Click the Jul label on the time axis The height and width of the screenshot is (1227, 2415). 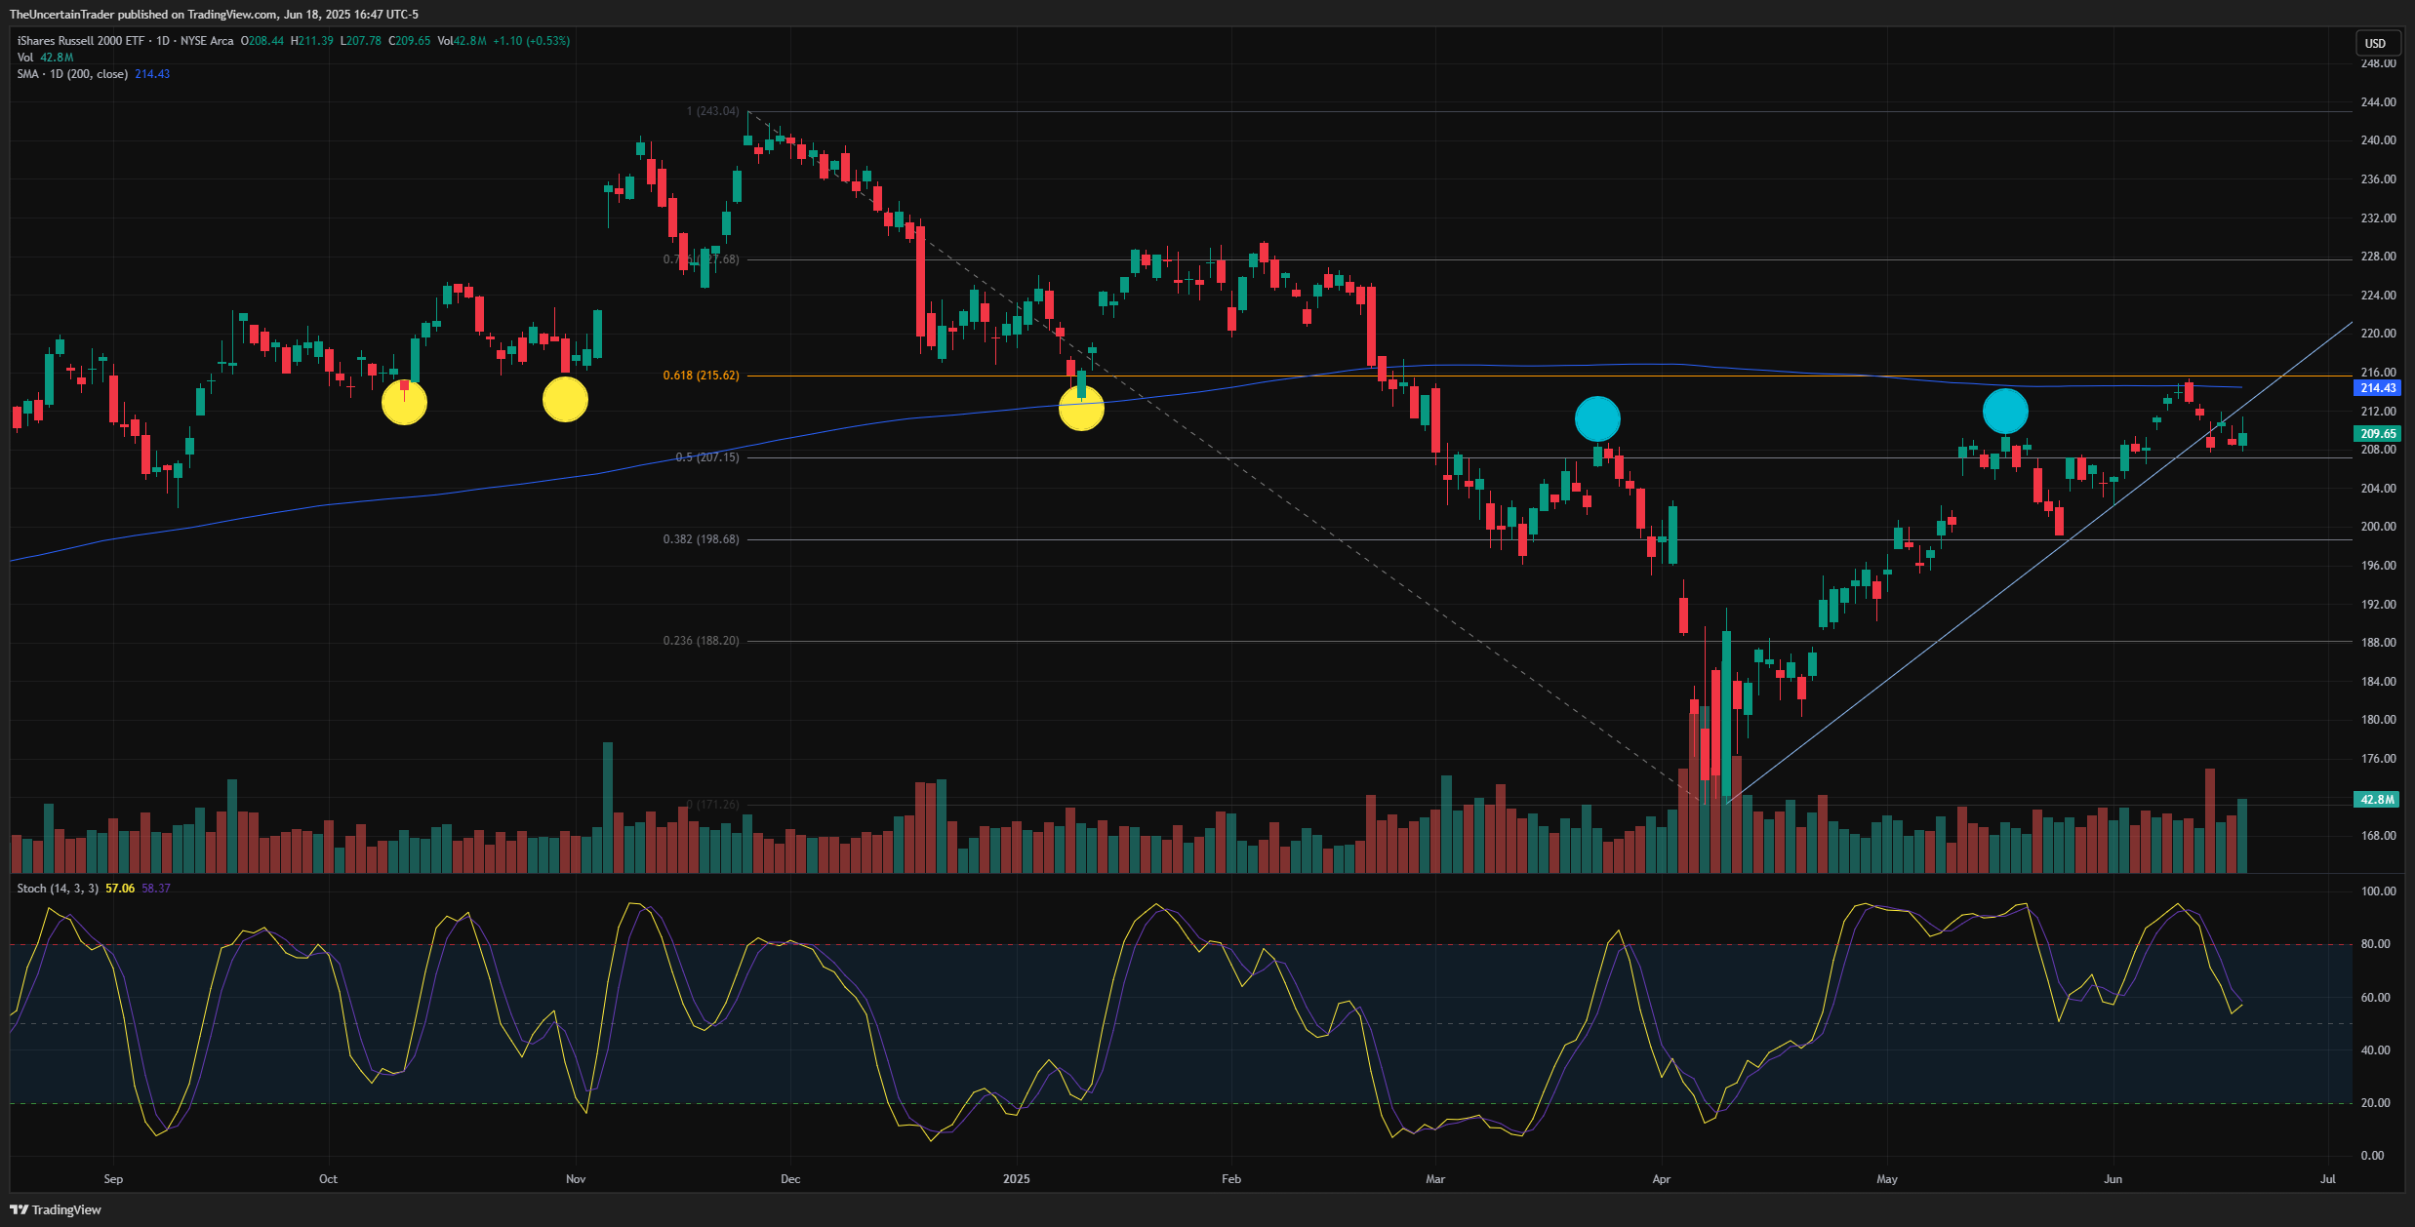tap(2328, 1179)
